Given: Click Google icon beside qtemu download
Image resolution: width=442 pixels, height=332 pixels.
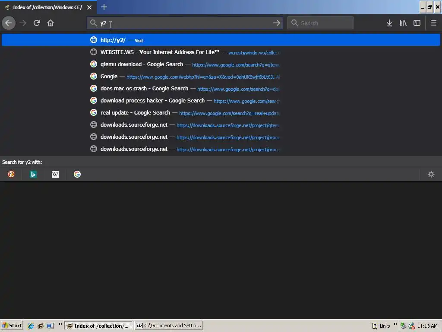Looking at the screenshot, I should pyautogui.click(x=94, y=64).
